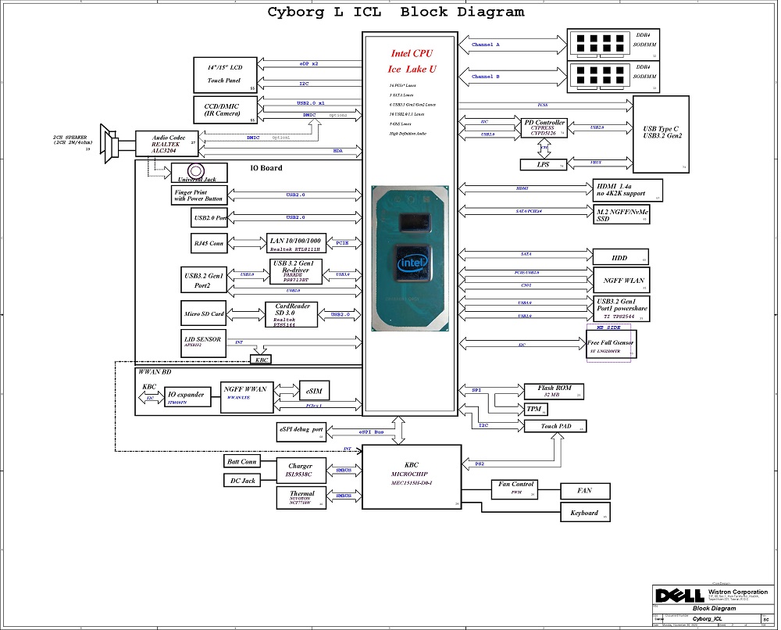Select the 'LAN 10/100/1000' Realtek block
Viewport: 781px width, 630px height.
click(296, 243)
